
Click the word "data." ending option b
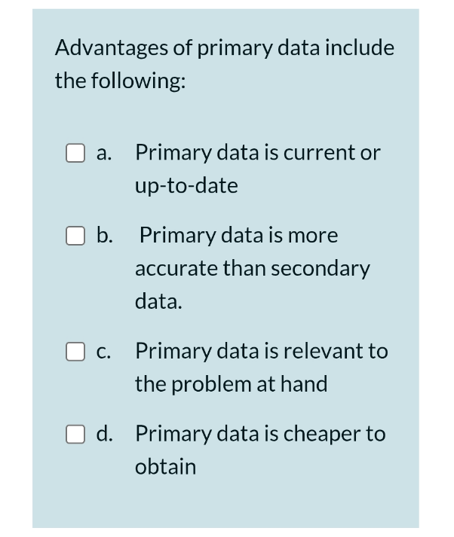[158, 302]
